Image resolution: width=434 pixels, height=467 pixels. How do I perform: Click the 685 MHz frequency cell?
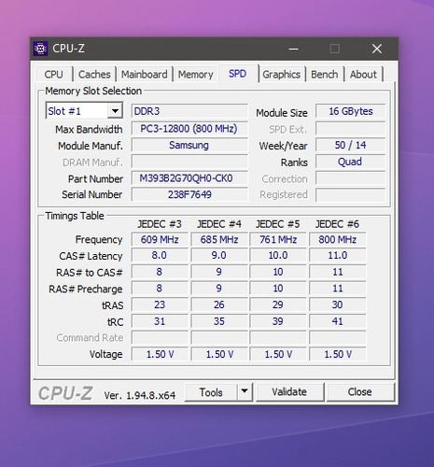[219, 239]
